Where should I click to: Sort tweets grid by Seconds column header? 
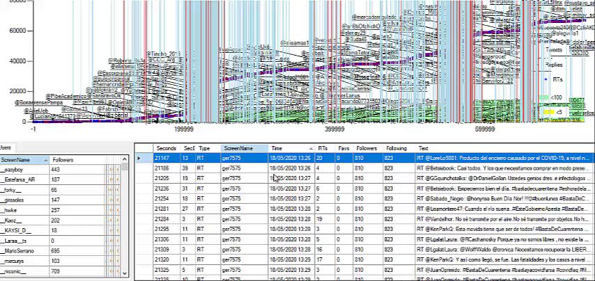(x=167, y=148)
